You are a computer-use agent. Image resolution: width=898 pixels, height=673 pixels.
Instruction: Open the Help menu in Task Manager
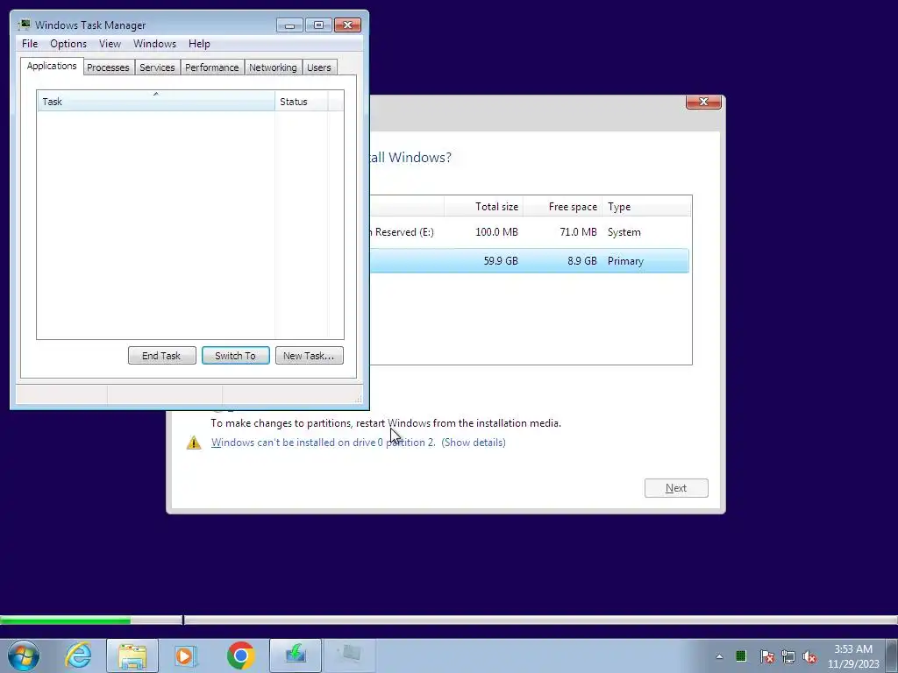[199, 44]
